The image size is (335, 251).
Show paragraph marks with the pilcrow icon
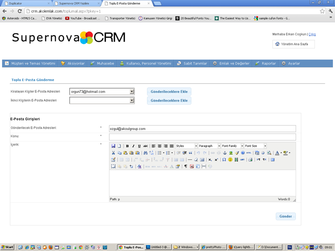186,166
